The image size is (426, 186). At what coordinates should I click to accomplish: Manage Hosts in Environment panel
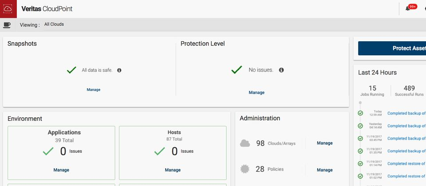173,170
